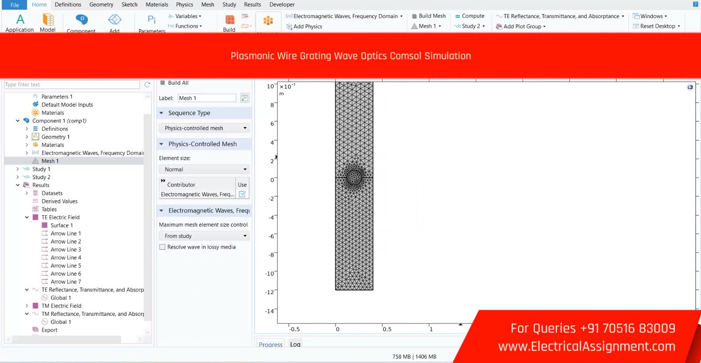
Task: Switch to the Results ribbon tab
Action: click(x=252, y=4)
